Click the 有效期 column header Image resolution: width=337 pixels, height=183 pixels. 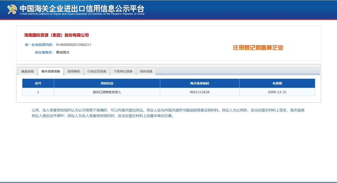pyautogui.click(x=277, y=84)
